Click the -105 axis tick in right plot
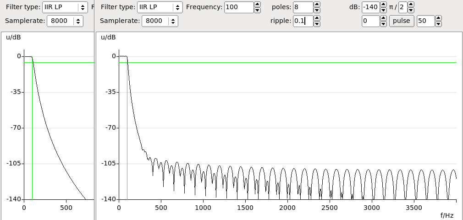The height and width of the screenshot is (220, 463). 108,164
